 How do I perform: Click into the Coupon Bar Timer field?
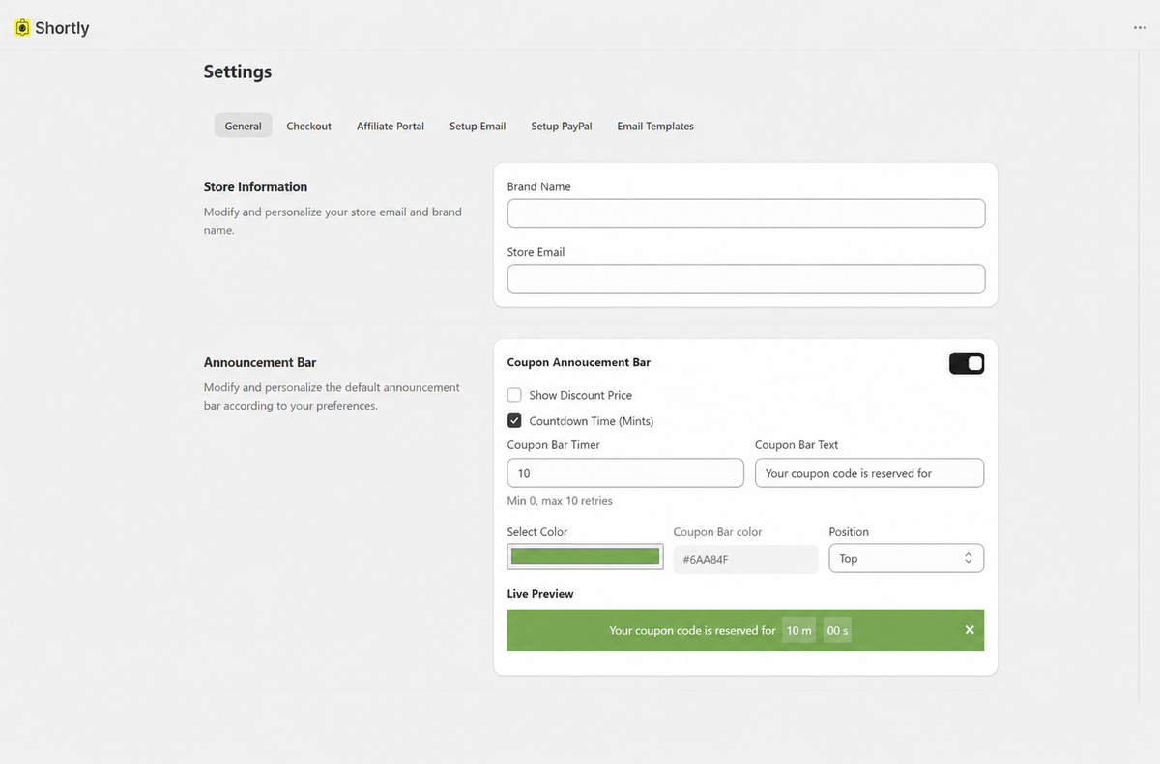click(625, 473)
